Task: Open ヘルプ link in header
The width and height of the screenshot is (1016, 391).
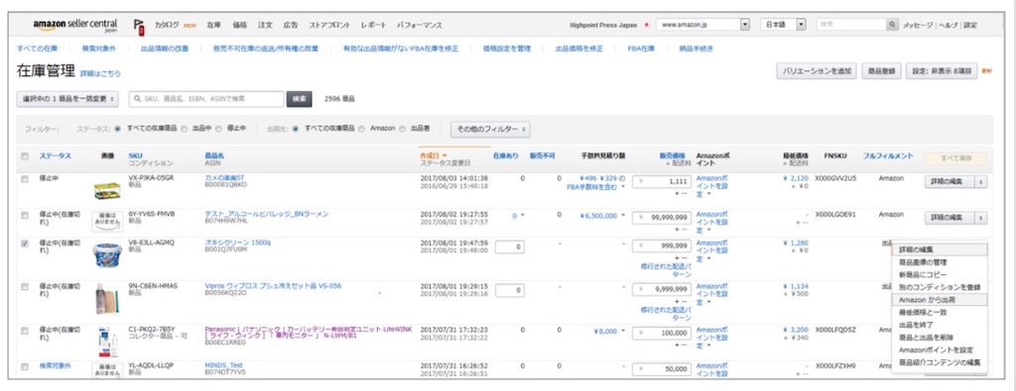Action: coord(949,25)
